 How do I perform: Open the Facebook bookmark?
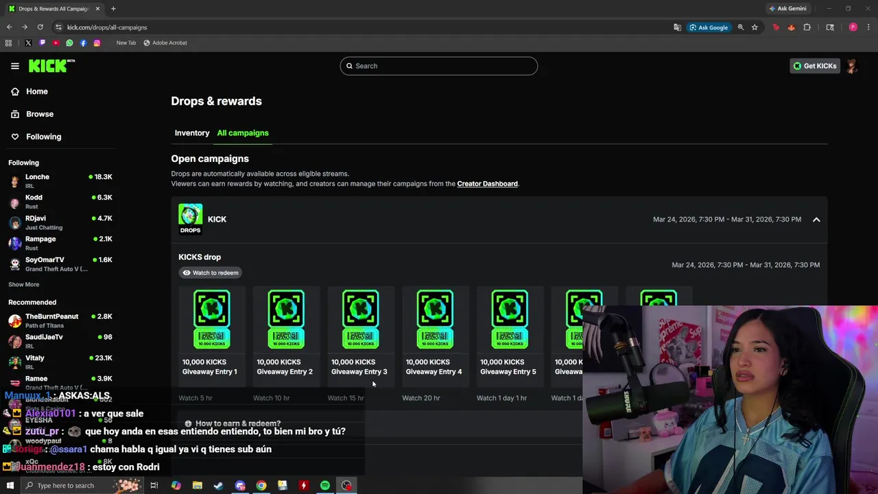(x=83, y=43)
